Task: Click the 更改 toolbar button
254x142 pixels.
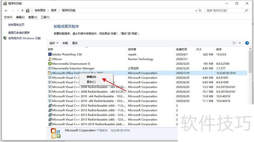Action: click(75, 43)
